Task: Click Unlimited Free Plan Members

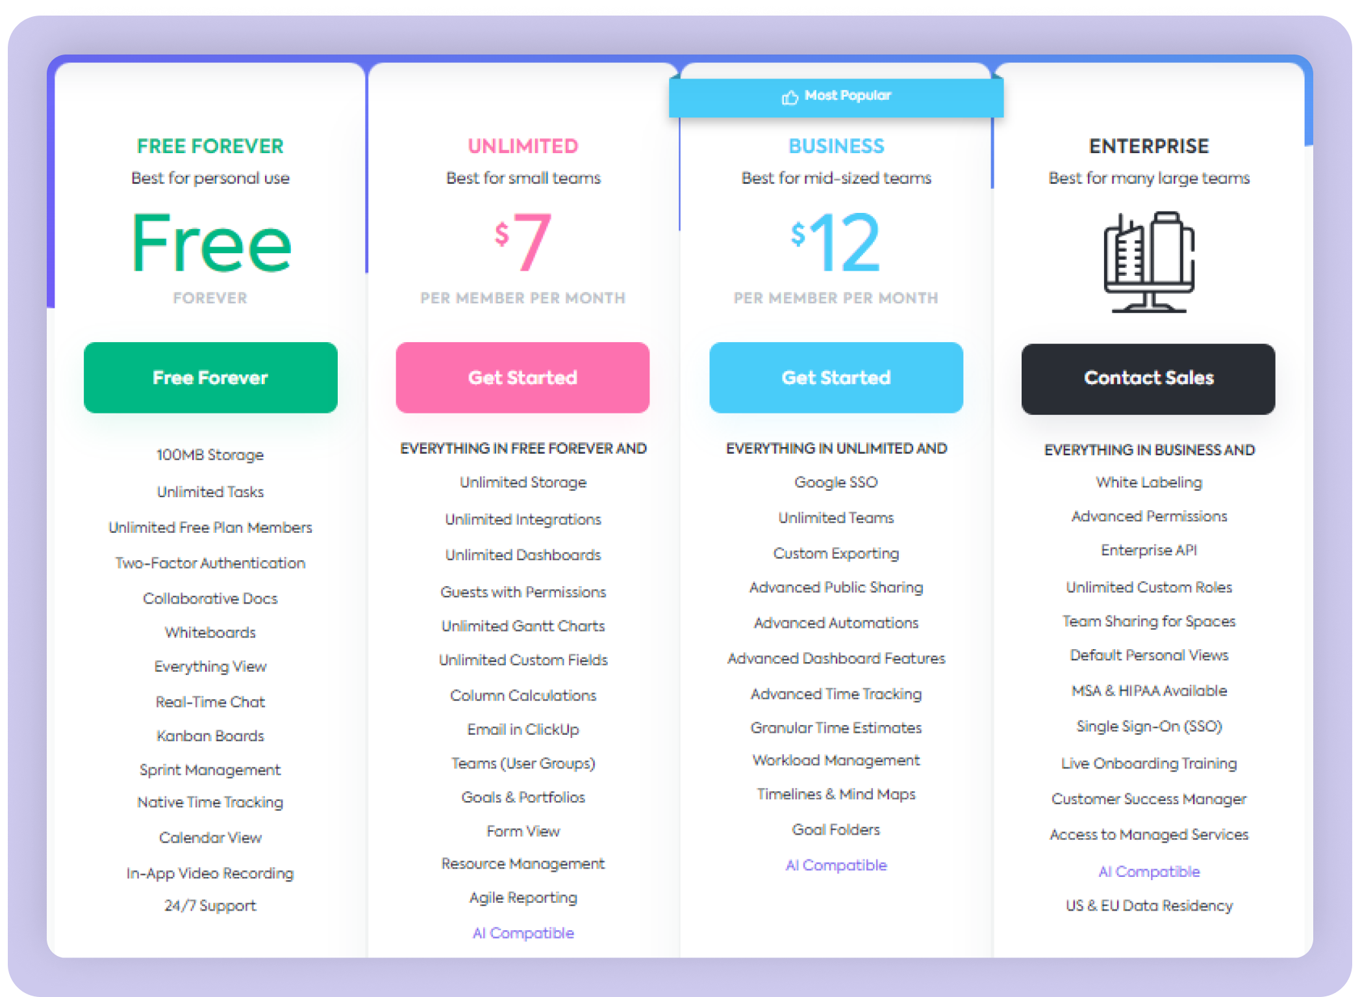Action: pyautogui.click(x=210, y=528)
